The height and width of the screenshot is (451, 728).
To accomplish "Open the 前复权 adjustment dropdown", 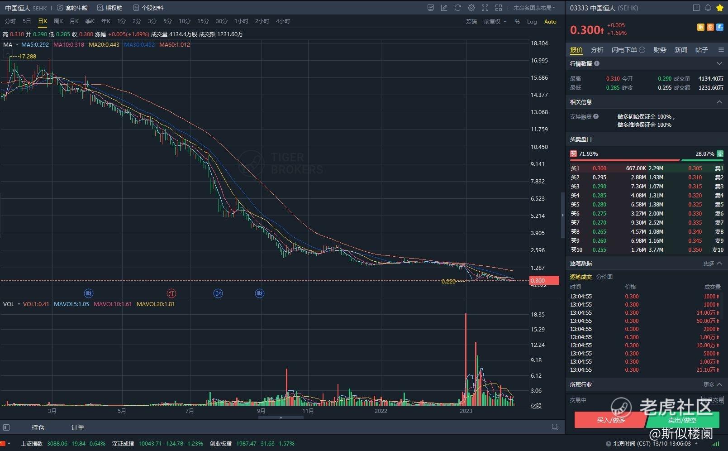I will 495,21.
